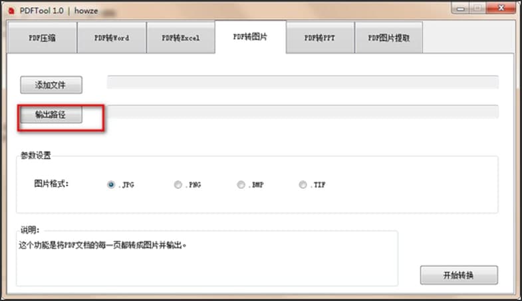Switch to the PDF转Excel tab
Viewport: 522px width, 301px height.
pyautogui.click(x=180, y=38)
